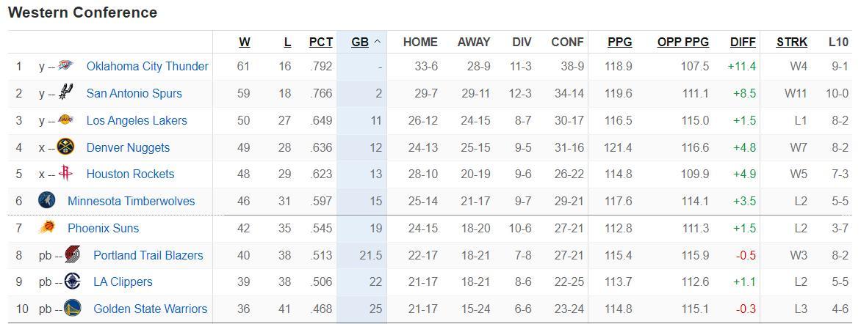Toggle sort order on GB column
The width and height of the screenshot is (861, 324).
point(360,42)
